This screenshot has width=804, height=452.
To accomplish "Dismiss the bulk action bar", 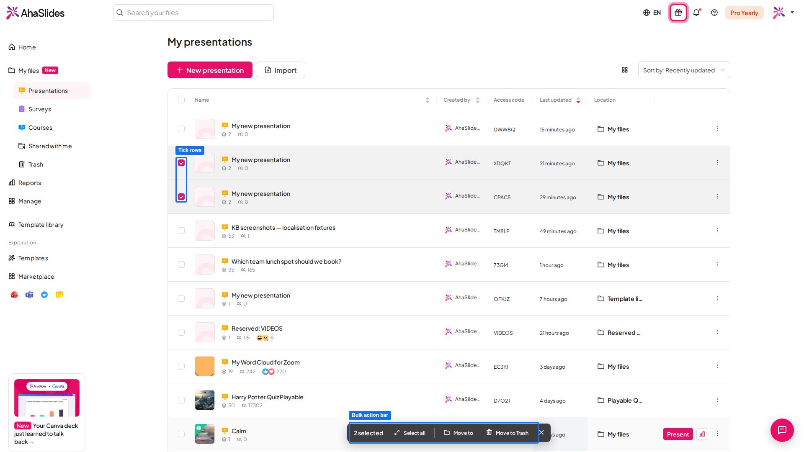I will tap(541, 432).
